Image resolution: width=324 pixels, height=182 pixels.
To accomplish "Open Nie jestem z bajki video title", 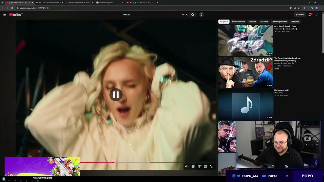I will pyautogui.click(x=282, y=90).
